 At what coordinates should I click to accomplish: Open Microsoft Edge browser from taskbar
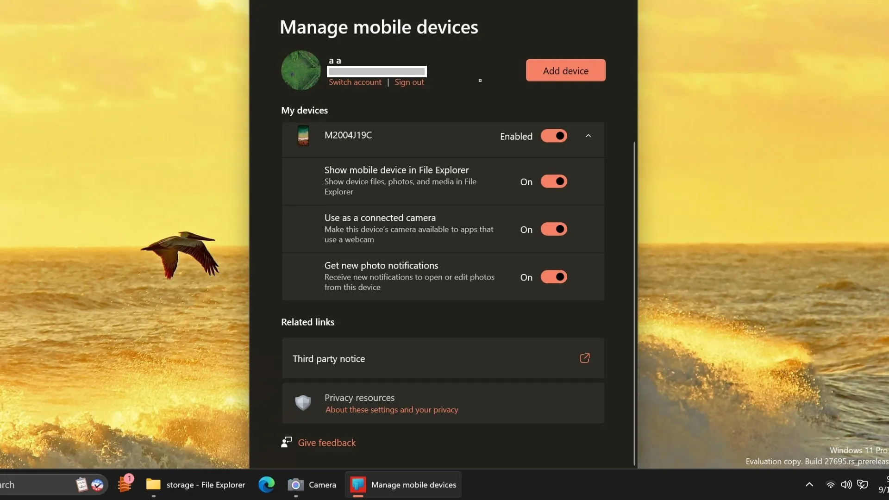click(x=267, y=484)
